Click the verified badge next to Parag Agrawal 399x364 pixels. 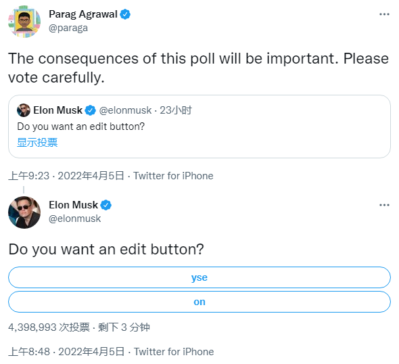pyautogui.click(x=125, y=14)
